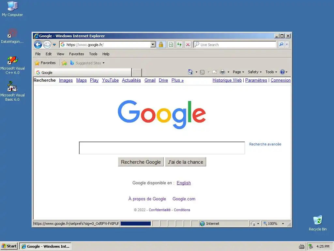Click the Confidentialité link

[x=160, y=210]
